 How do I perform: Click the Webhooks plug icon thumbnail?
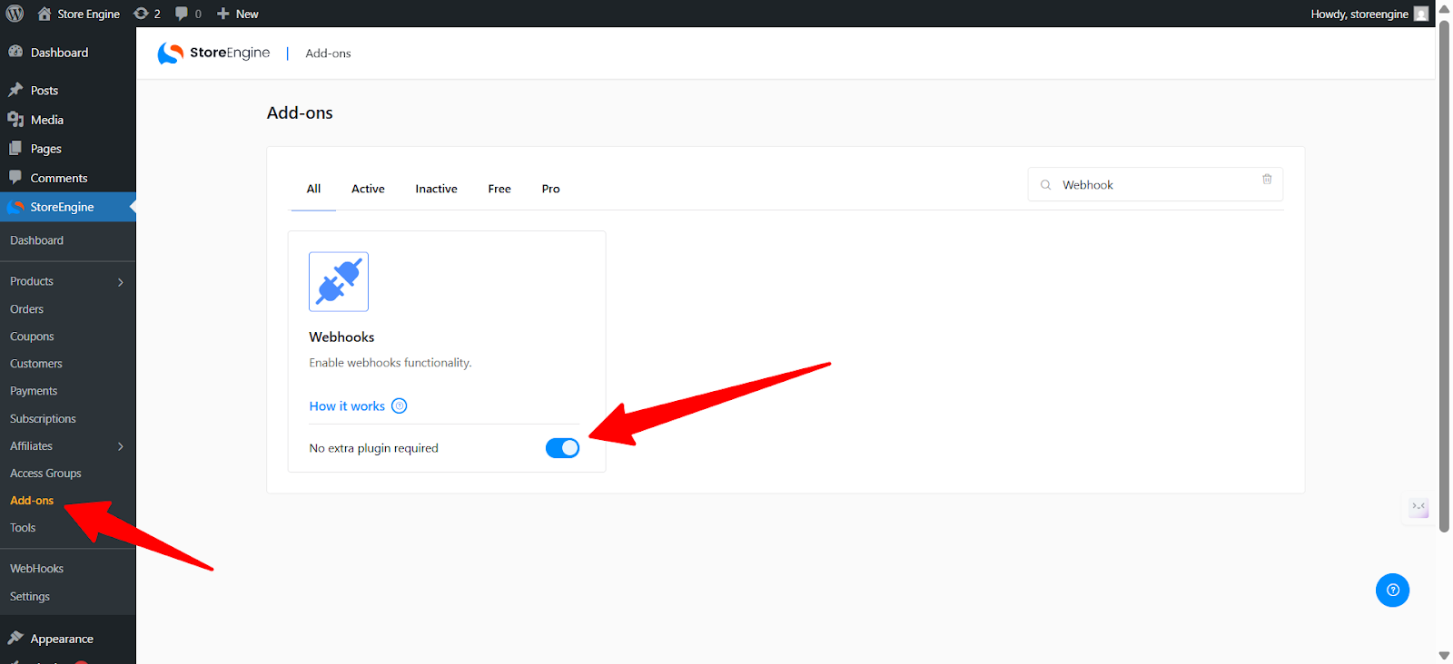coord(339,281)
